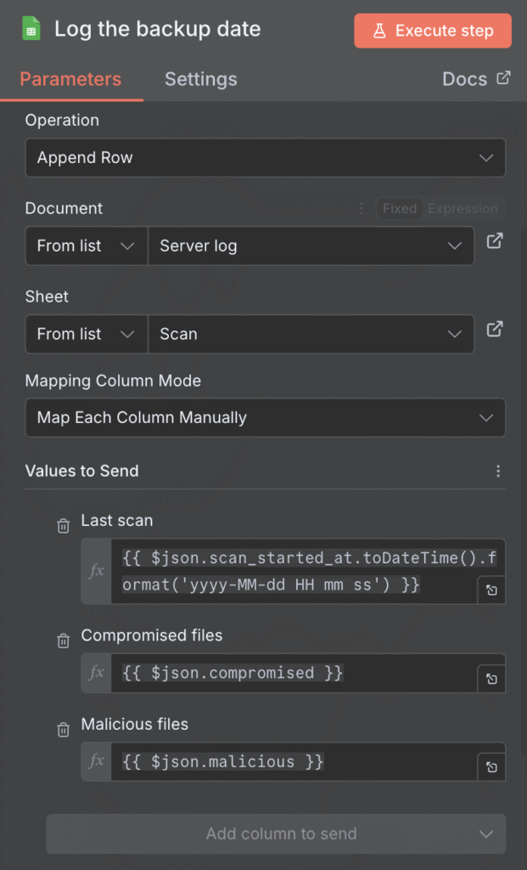This screenshot has width=527, height=870.
Task: Remove the Compromised files mapping
Action: coord(63,641)
